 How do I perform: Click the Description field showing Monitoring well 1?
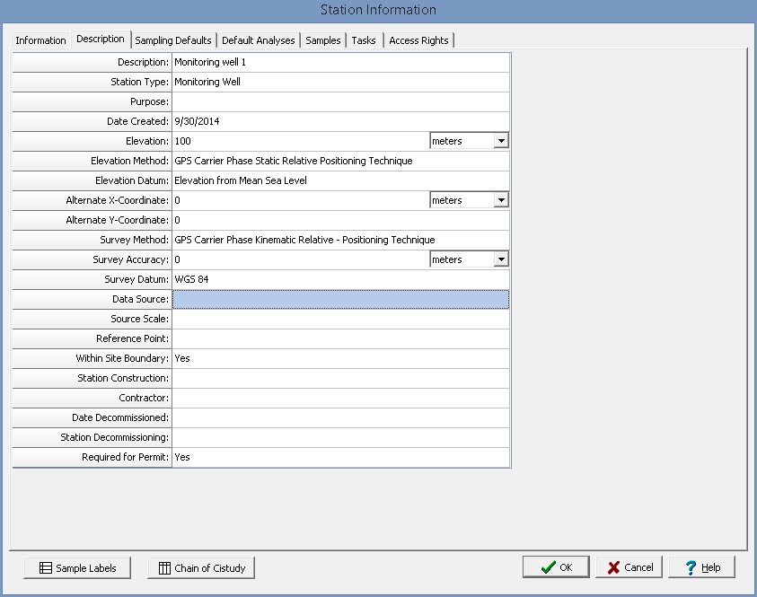340,62
